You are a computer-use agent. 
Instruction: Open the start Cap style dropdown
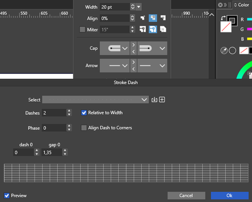pos(115,48)
